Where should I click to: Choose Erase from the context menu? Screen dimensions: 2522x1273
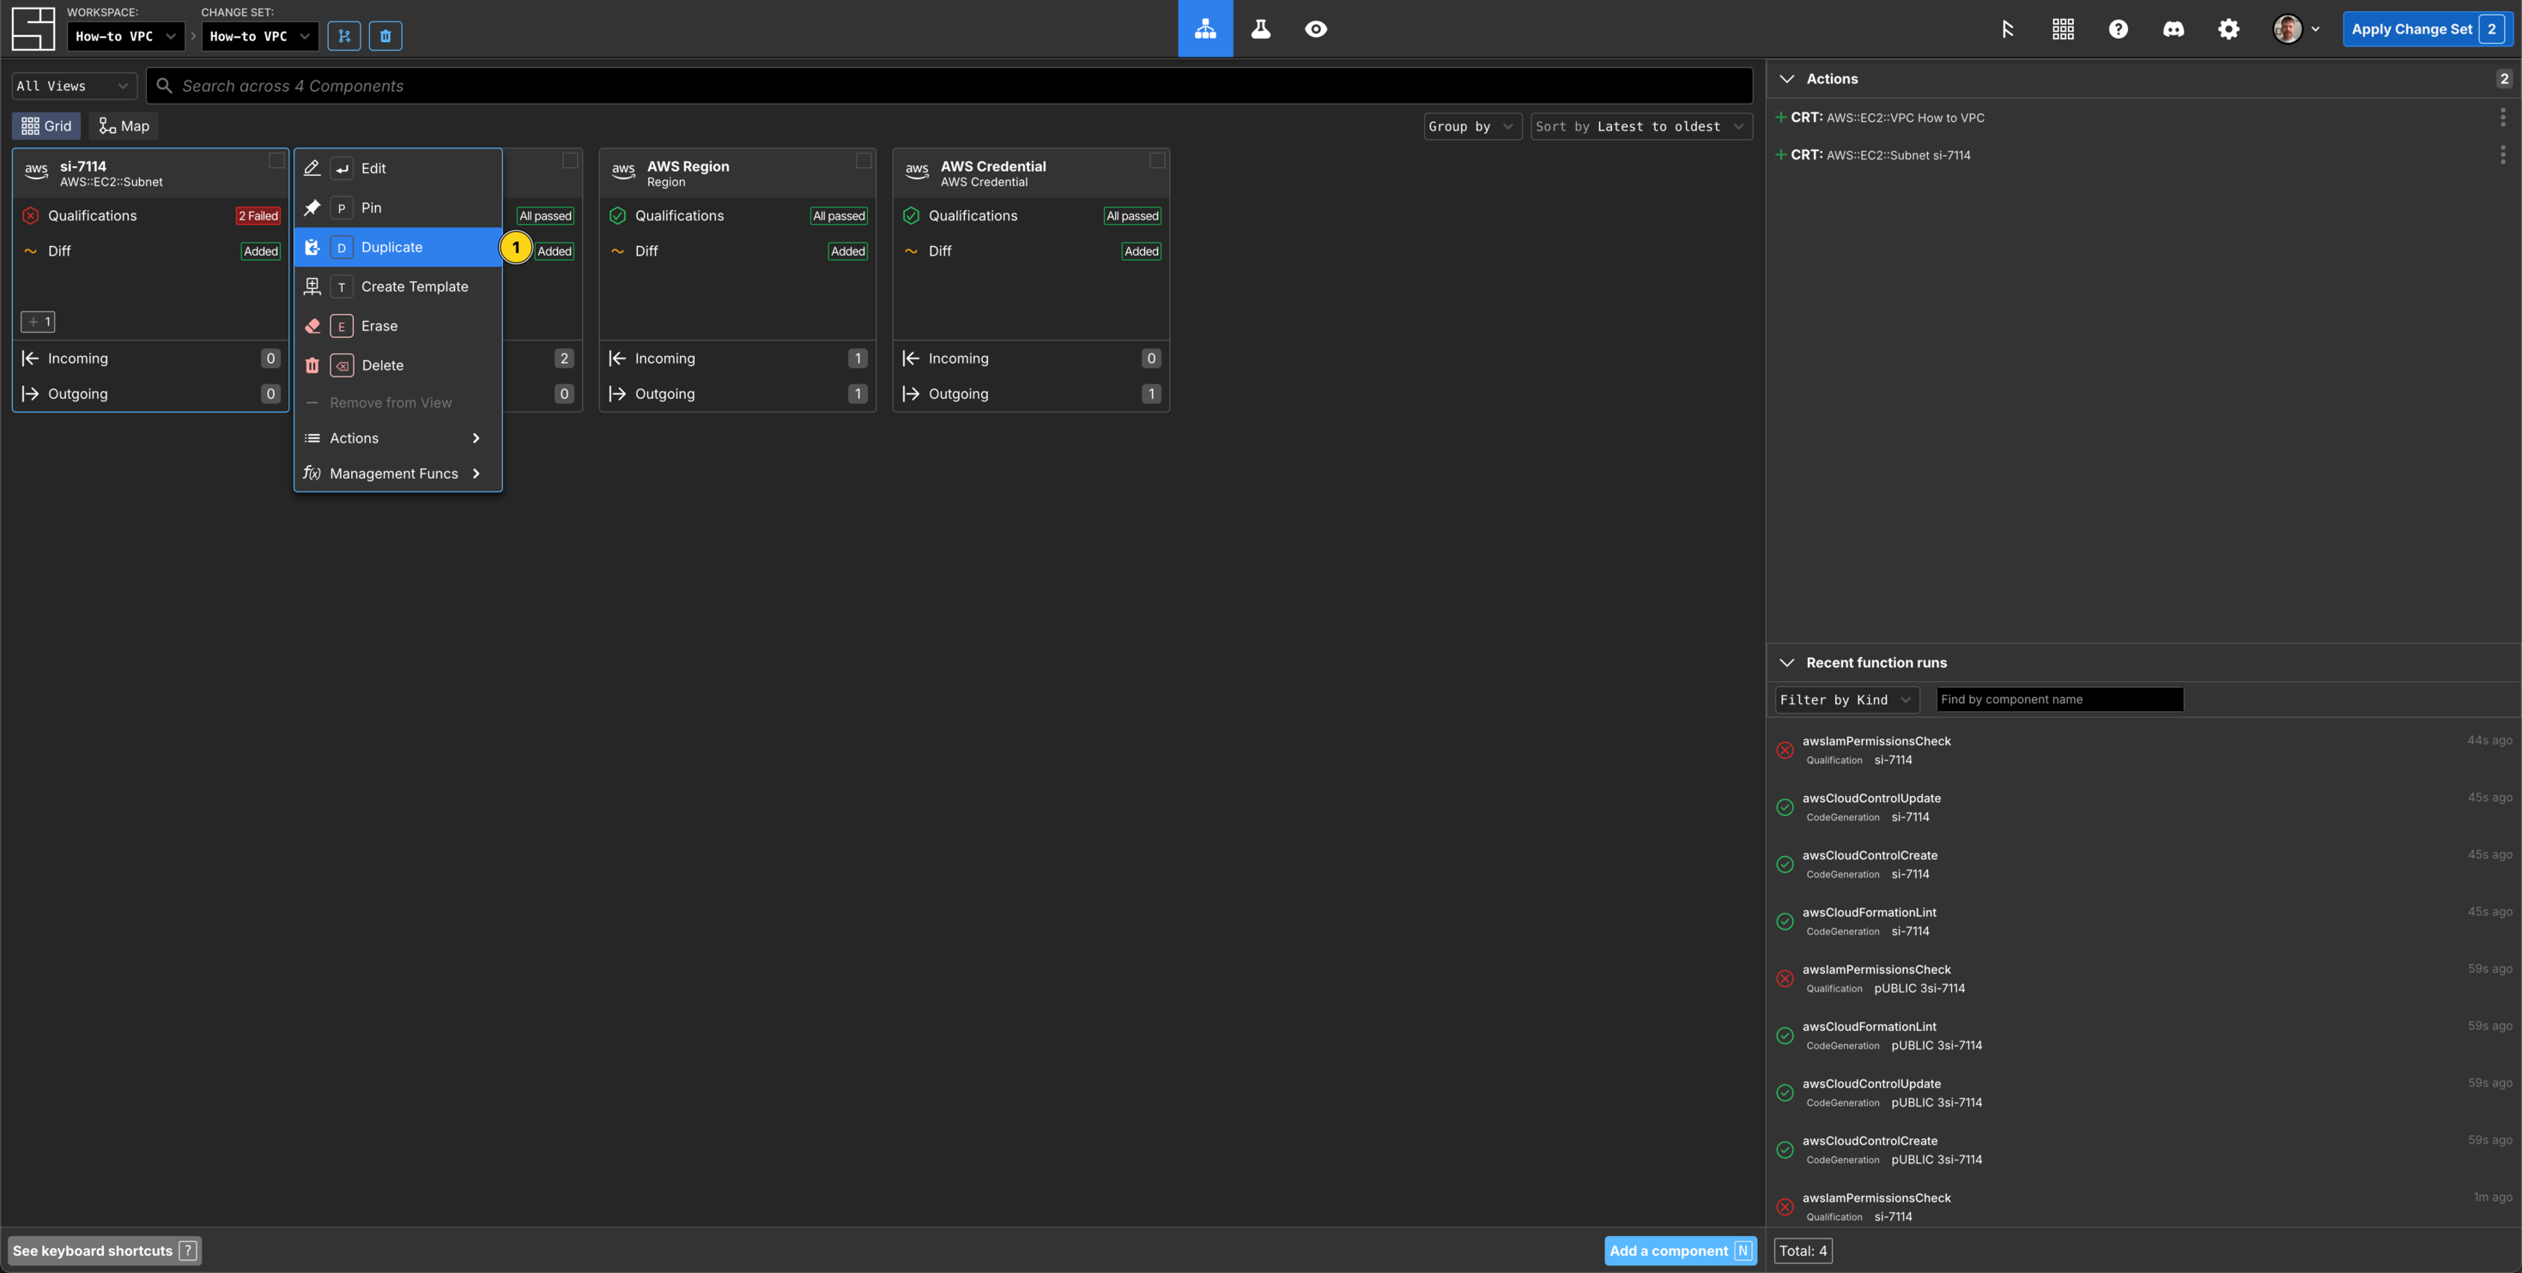pyautogui.click(x=398, y=326)
